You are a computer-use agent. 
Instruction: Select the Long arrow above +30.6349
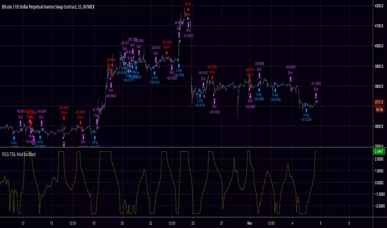click(275, 89)
